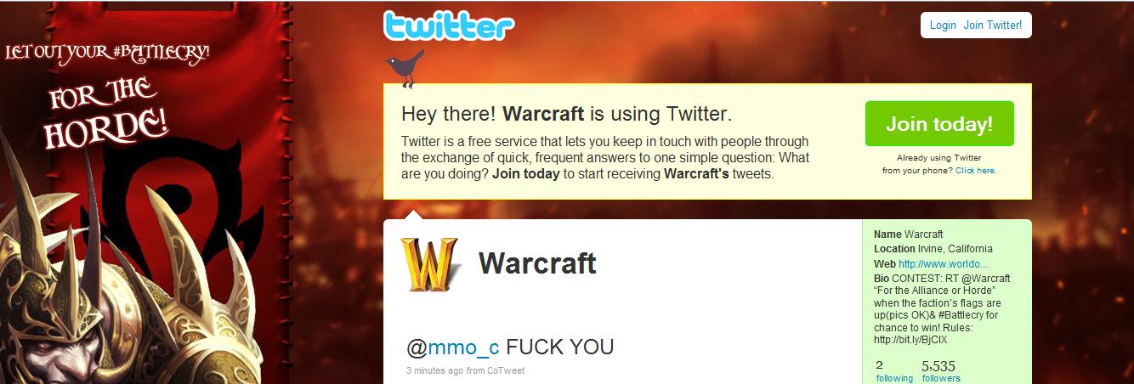Click the 5,535 followers count number
The height and width of the screenshot is (384, 1134).
[x=938, y=366]
